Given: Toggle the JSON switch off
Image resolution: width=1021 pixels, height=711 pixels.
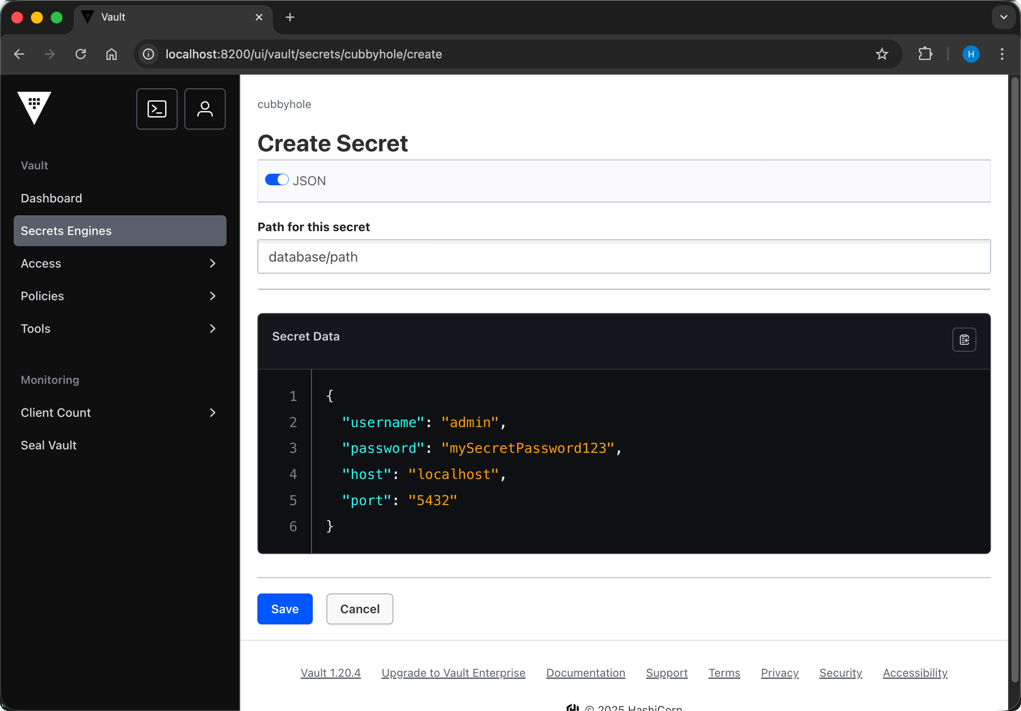Looking at the screenshot, I should [x=277, y=180].
